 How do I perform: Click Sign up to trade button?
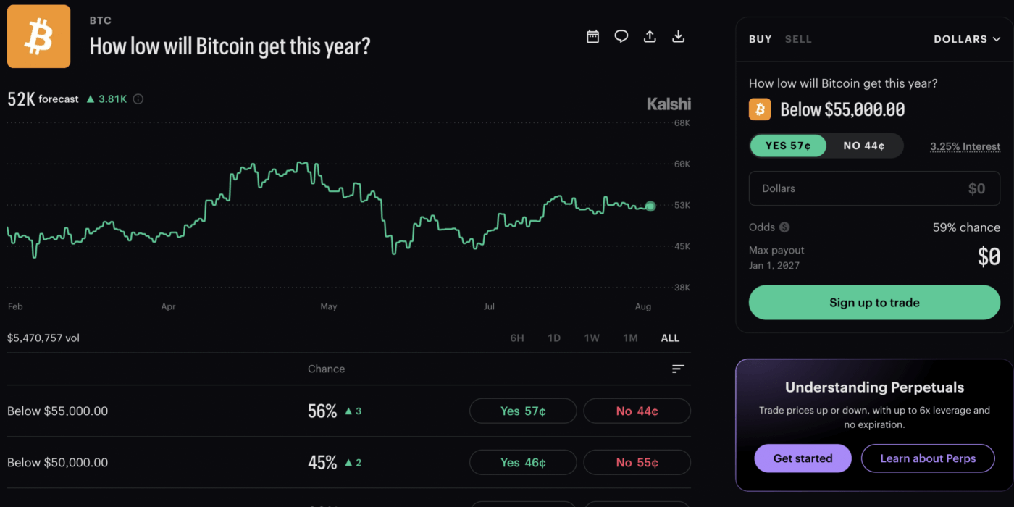point(874,303)
